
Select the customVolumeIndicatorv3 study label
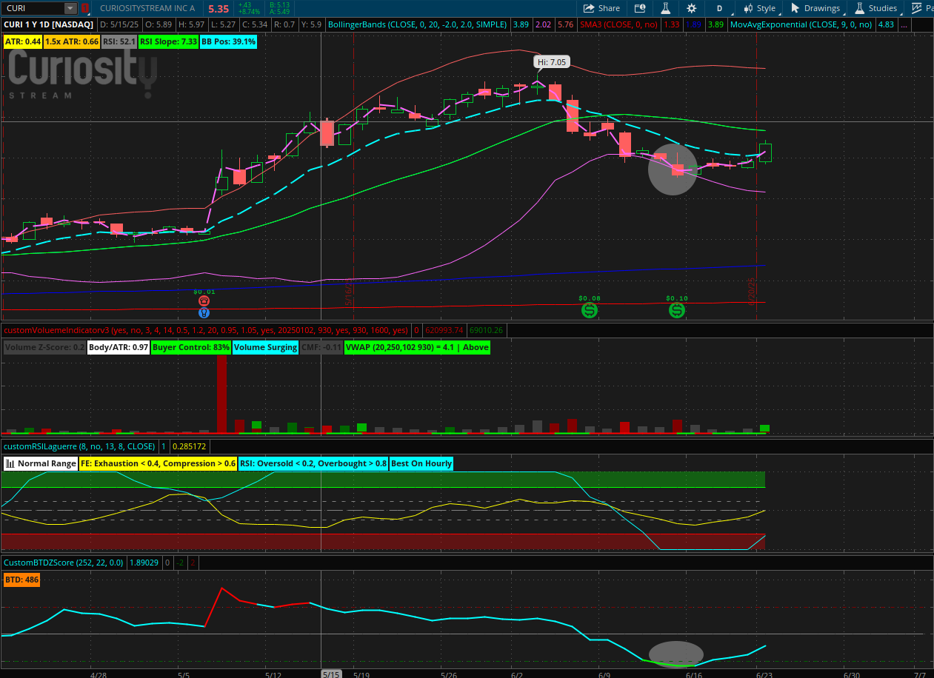point(206,330)
